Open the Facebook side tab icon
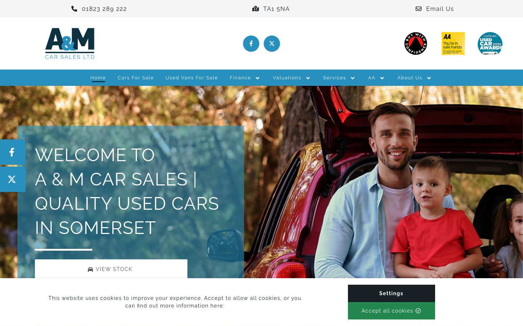The width and height of the screenshot is (523, 326). [12, 152]
